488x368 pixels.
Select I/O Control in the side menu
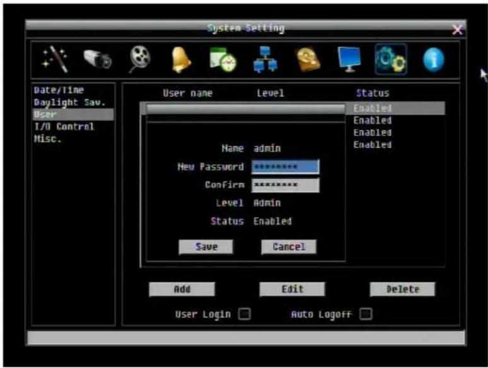(x=64, y=127)
